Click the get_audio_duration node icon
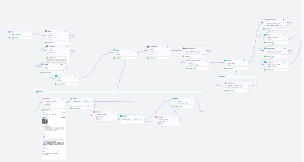 (x=187, y=61)
